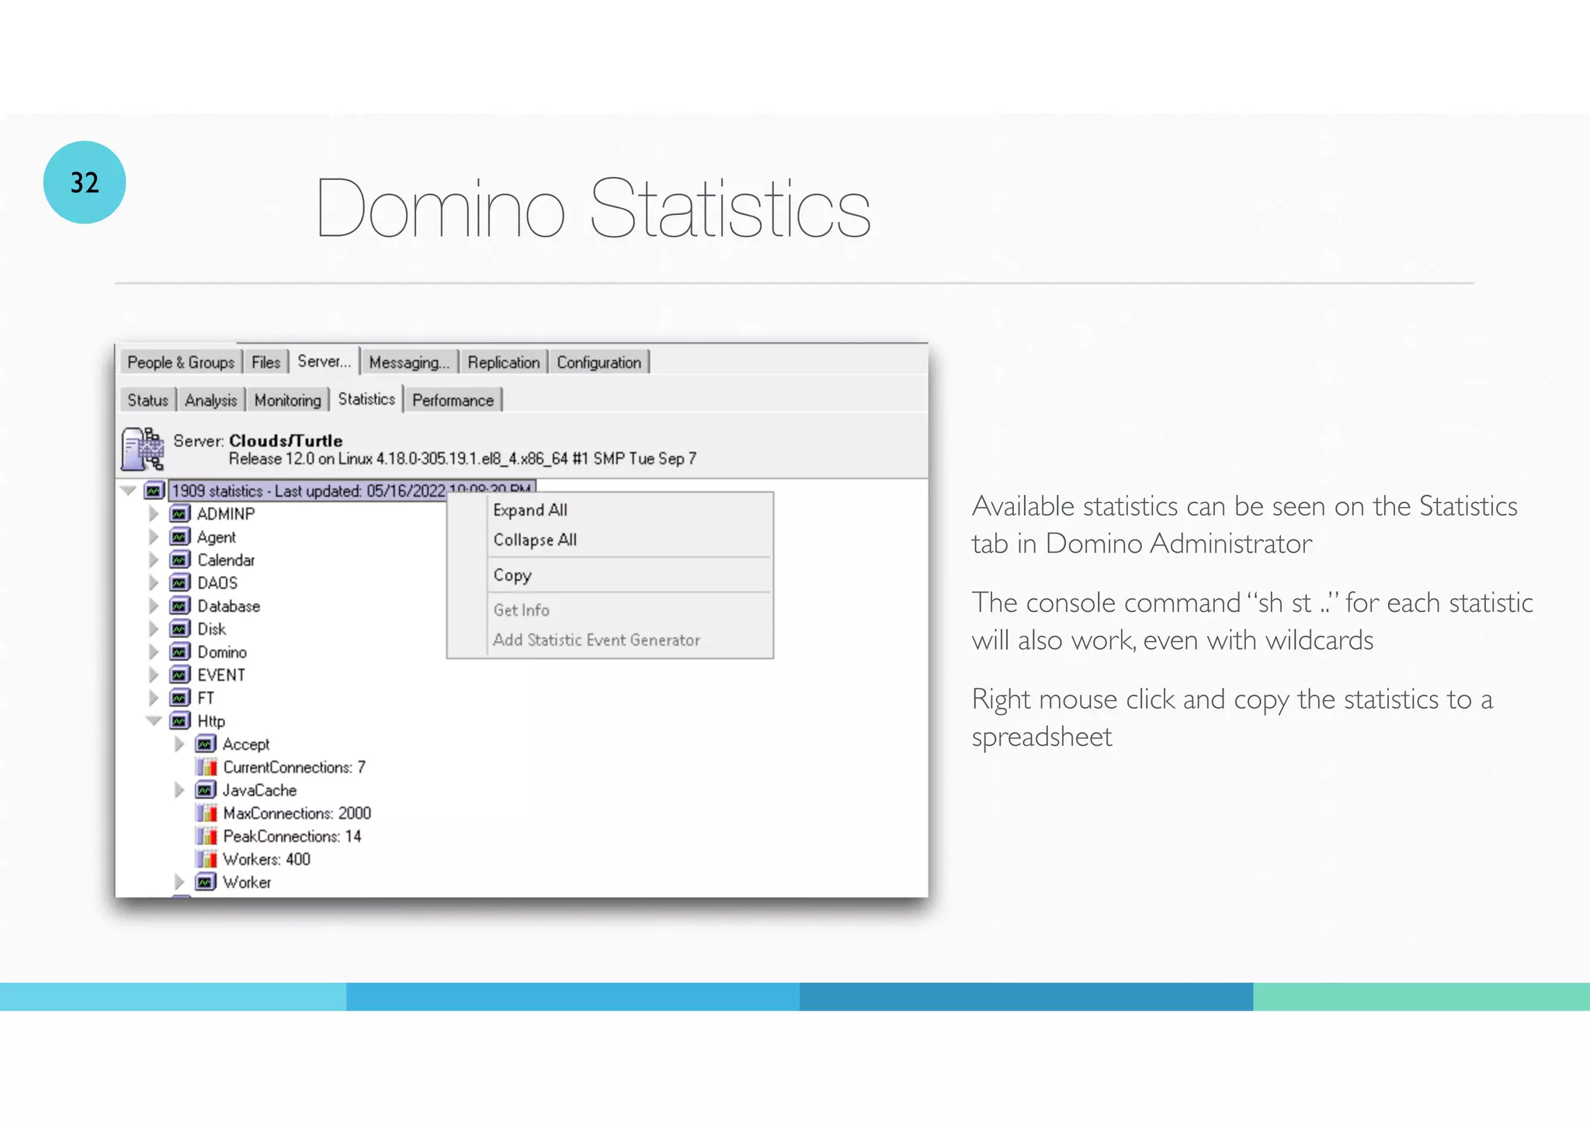The image size is (1590, 1124).
Task: Click the Release 12.0 on Linux text
Action: [462, 459]
